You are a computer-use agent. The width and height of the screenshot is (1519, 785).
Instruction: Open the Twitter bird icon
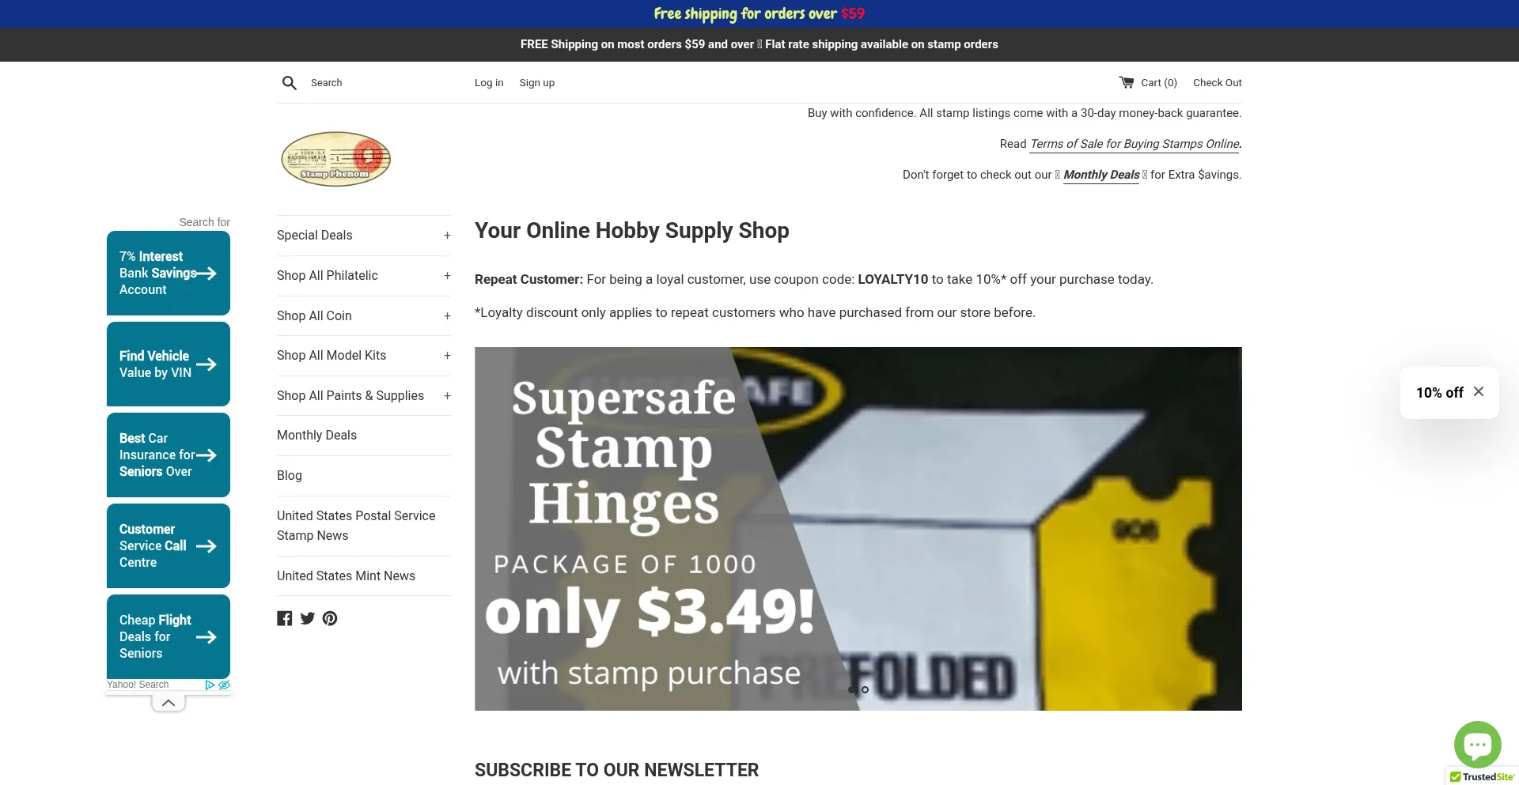(308, 618)
